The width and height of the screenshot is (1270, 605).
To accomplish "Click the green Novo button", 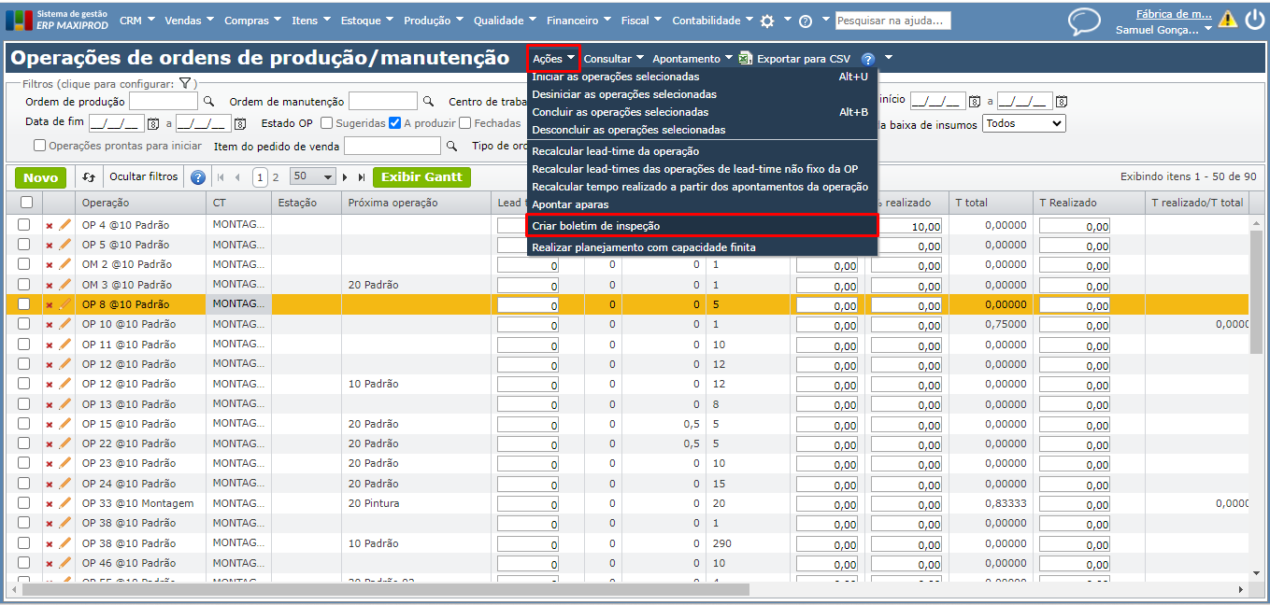I will [40, 177].
